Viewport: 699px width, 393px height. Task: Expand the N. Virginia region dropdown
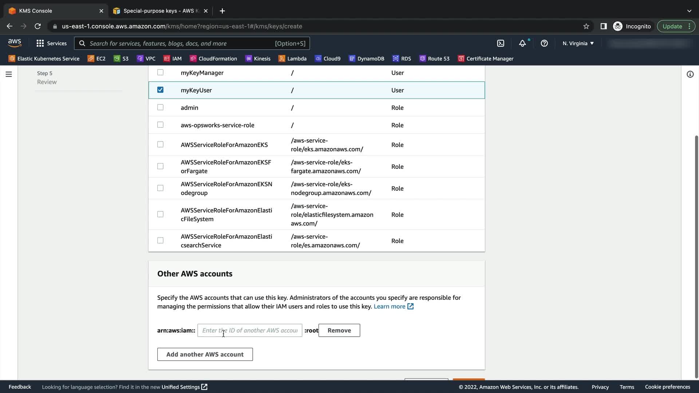pos(578,43)
